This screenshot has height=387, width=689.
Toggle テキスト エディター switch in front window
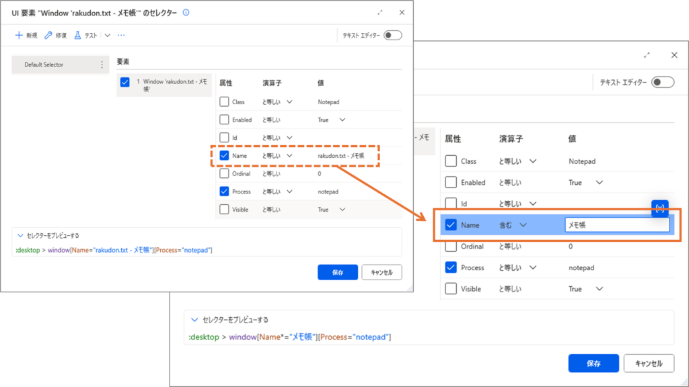pyautogui.click(x=663, y=82)
